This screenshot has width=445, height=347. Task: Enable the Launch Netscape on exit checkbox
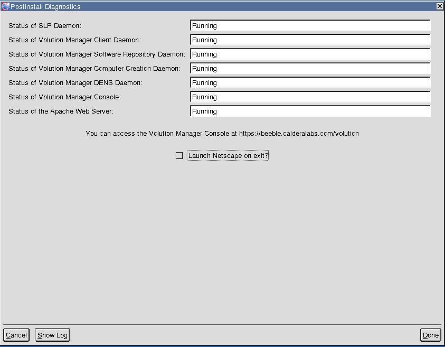click(x=179, y=156)
